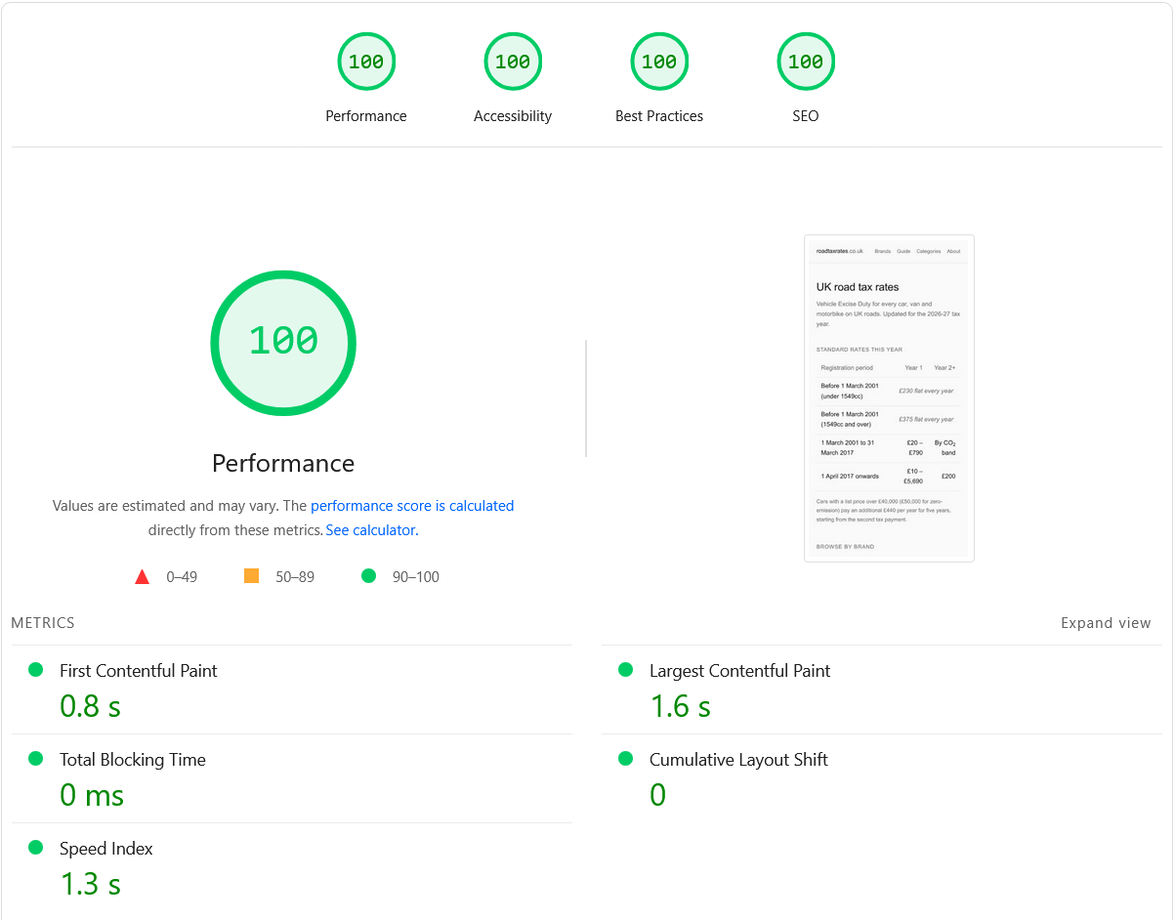The image size is (1175, 920).
Task: Select the Speed Index metric title
Action: point(106,849)
